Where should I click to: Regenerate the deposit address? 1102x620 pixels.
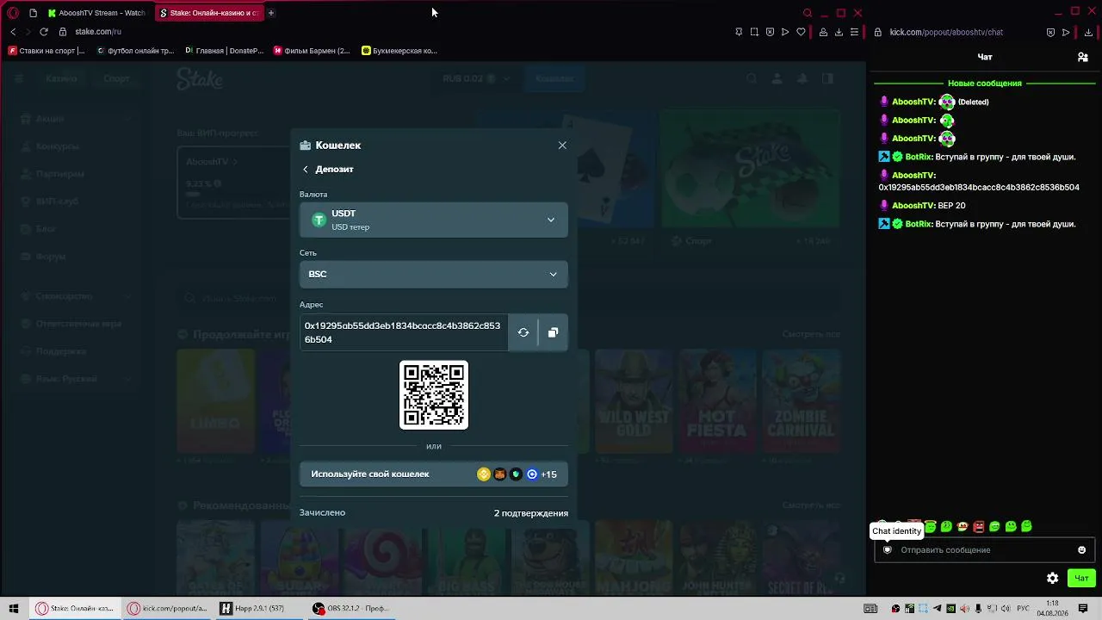[523, 332]
